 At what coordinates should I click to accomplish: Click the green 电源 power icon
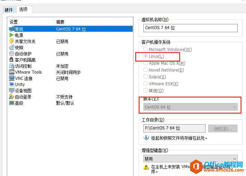[11, 35]
